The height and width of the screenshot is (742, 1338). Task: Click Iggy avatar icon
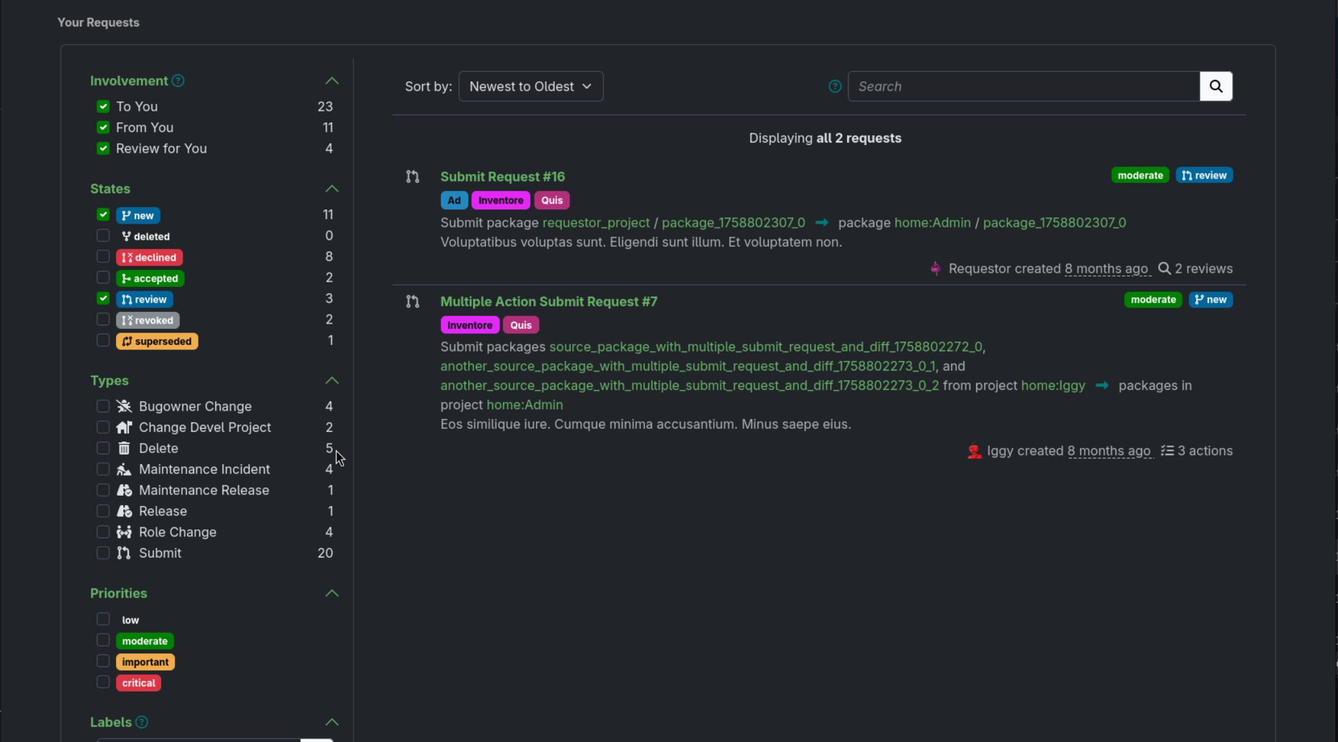974,451
